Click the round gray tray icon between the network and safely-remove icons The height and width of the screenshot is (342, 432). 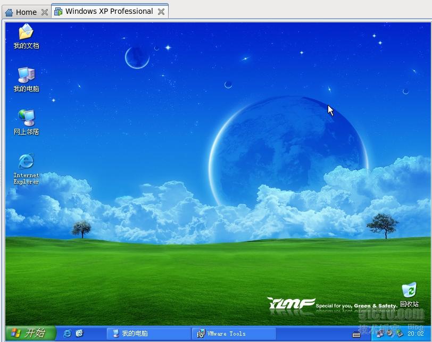[x=390, y=333]
